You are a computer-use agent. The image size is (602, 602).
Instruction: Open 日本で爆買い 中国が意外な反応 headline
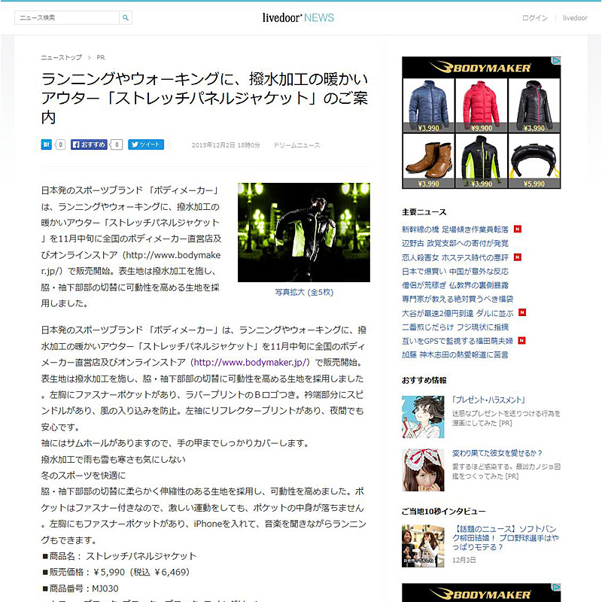455,272
